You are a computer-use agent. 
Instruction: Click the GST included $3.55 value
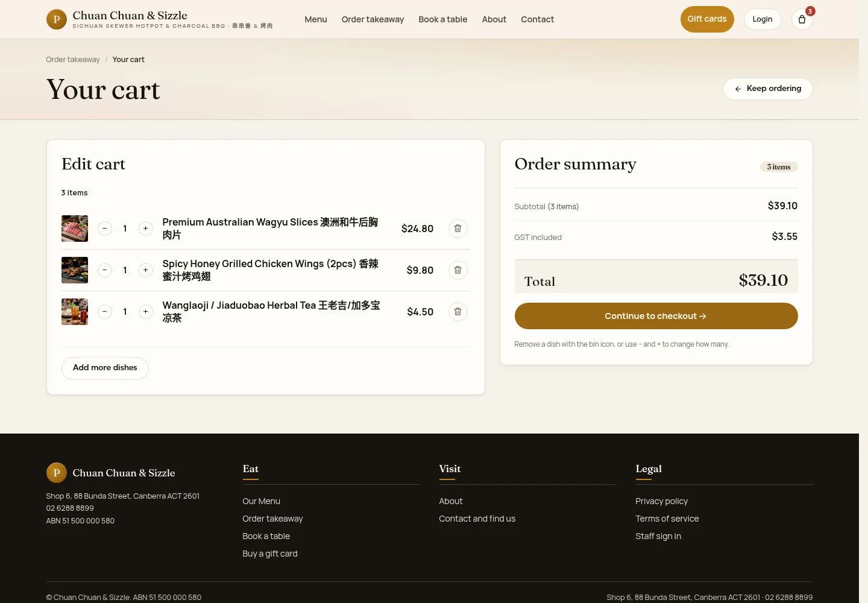(x=784, y=236)
